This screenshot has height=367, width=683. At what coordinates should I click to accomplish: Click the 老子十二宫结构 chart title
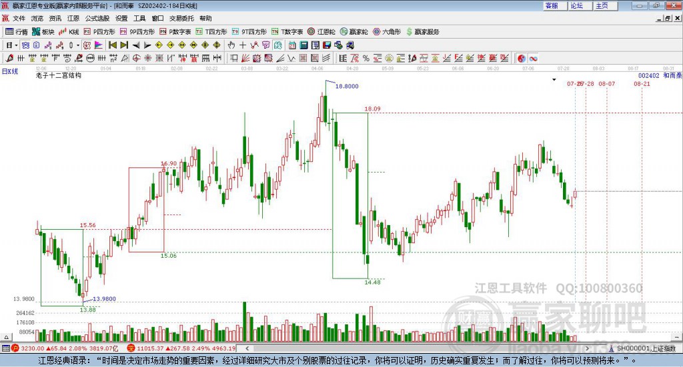tap(59, 75)
